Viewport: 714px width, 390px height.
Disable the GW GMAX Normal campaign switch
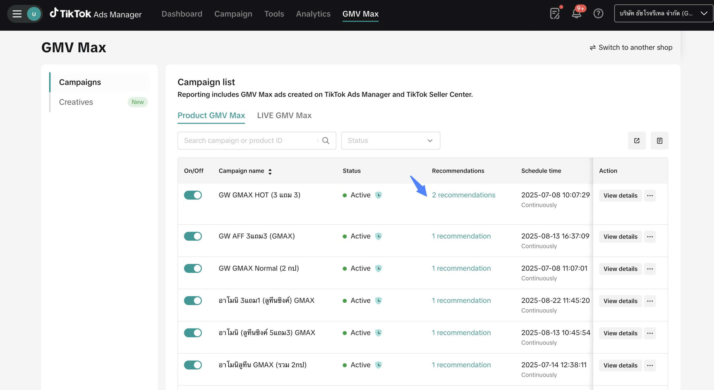(x=193, y=268)
